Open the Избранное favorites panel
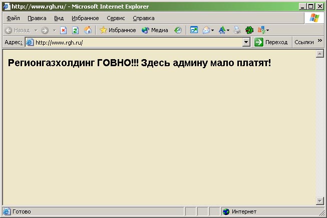This screenshot has width=327, height=218. click(x=117, y=30)
